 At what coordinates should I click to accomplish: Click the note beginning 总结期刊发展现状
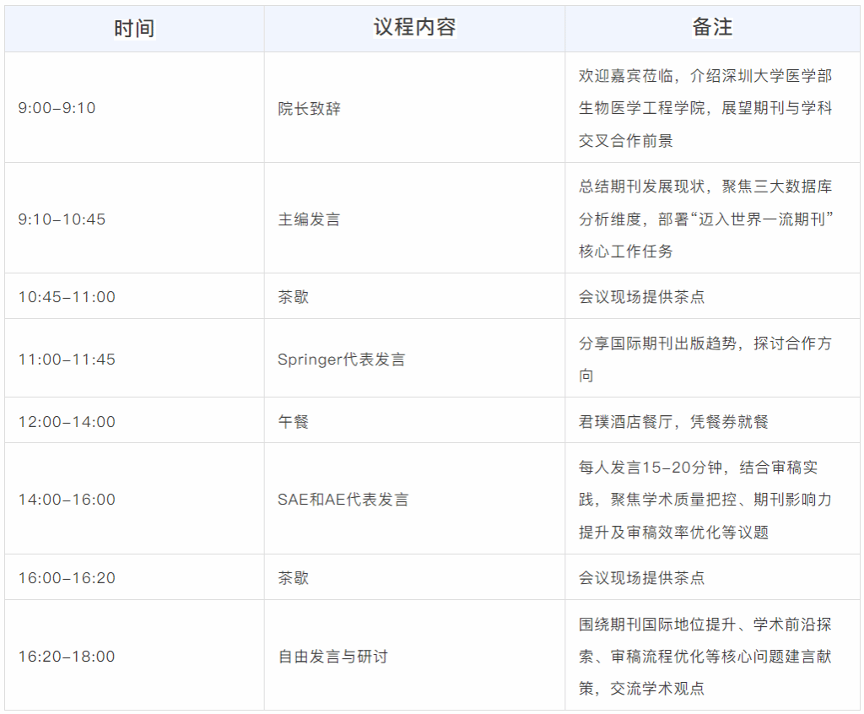point(705,219)
